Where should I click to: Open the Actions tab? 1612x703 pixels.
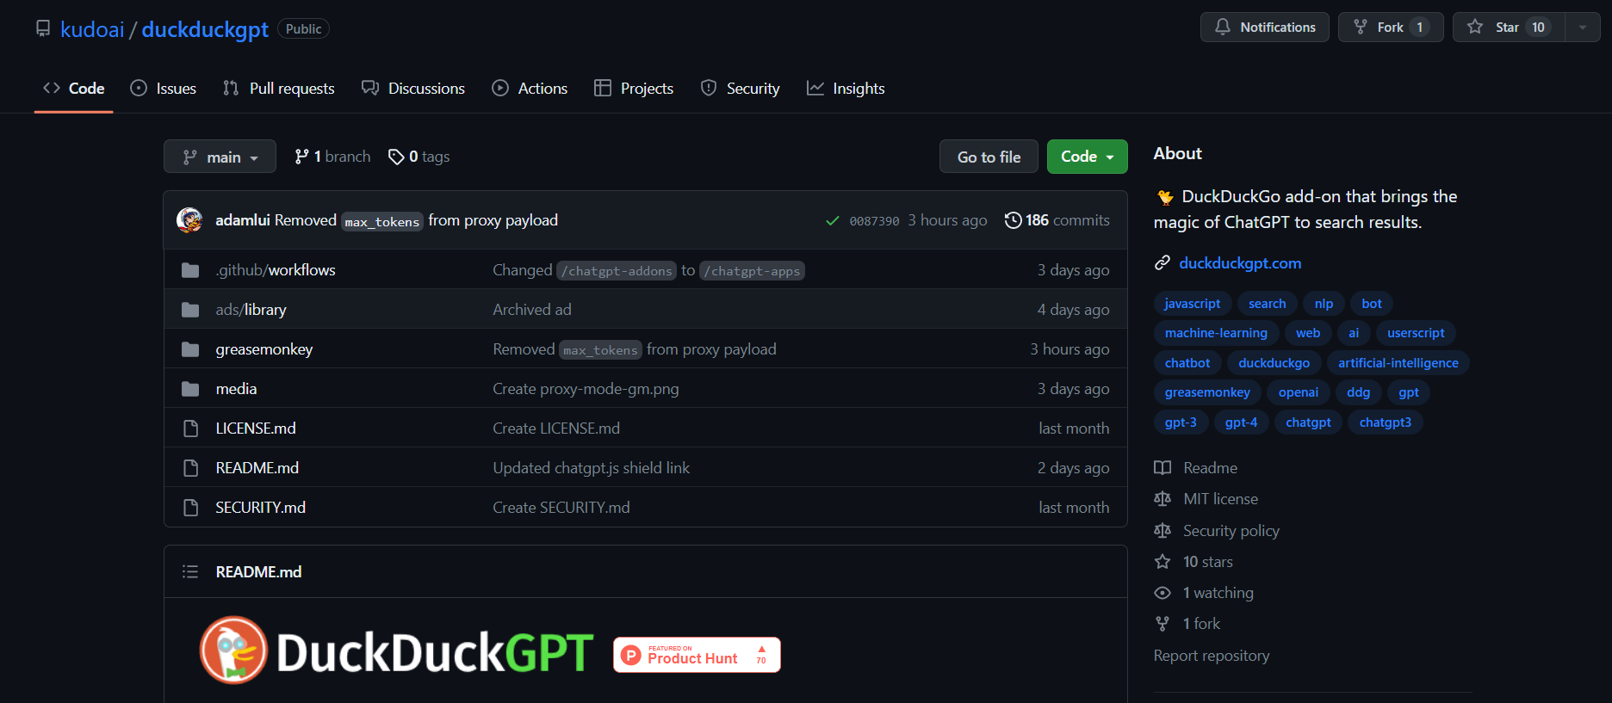click(530, 89)
